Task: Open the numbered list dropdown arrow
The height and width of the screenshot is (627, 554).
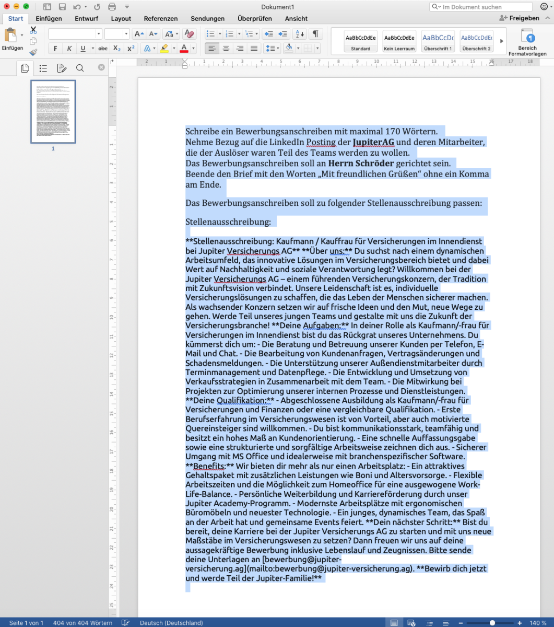Action: point(239,34)
